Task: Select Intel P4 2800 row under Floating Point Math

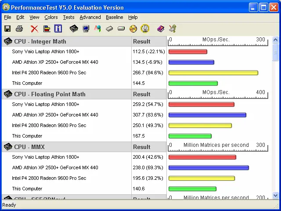Action: coord(84,125)
